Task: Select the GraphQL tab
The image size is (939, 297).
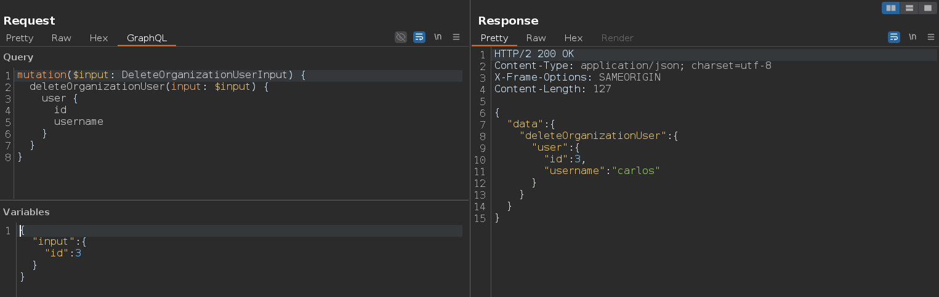Action: [147, 38]
